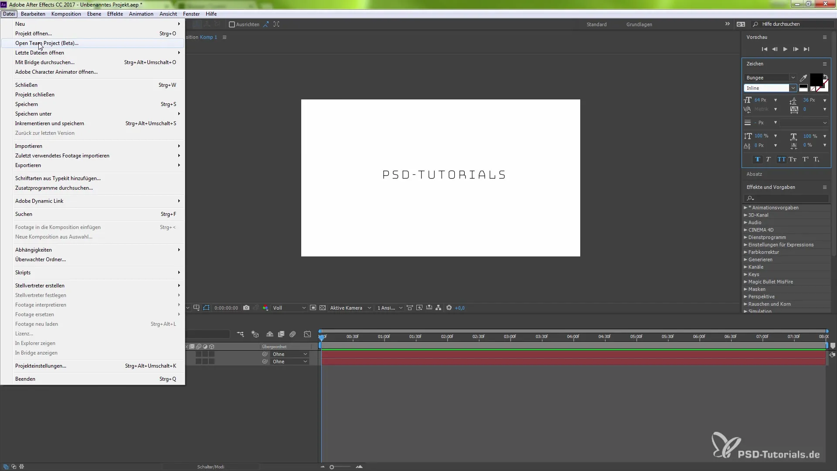Screen dimensions: 837x471
Task: Switch to the Standard workspace
Action: pyautogui.click(x=596, y=24)
